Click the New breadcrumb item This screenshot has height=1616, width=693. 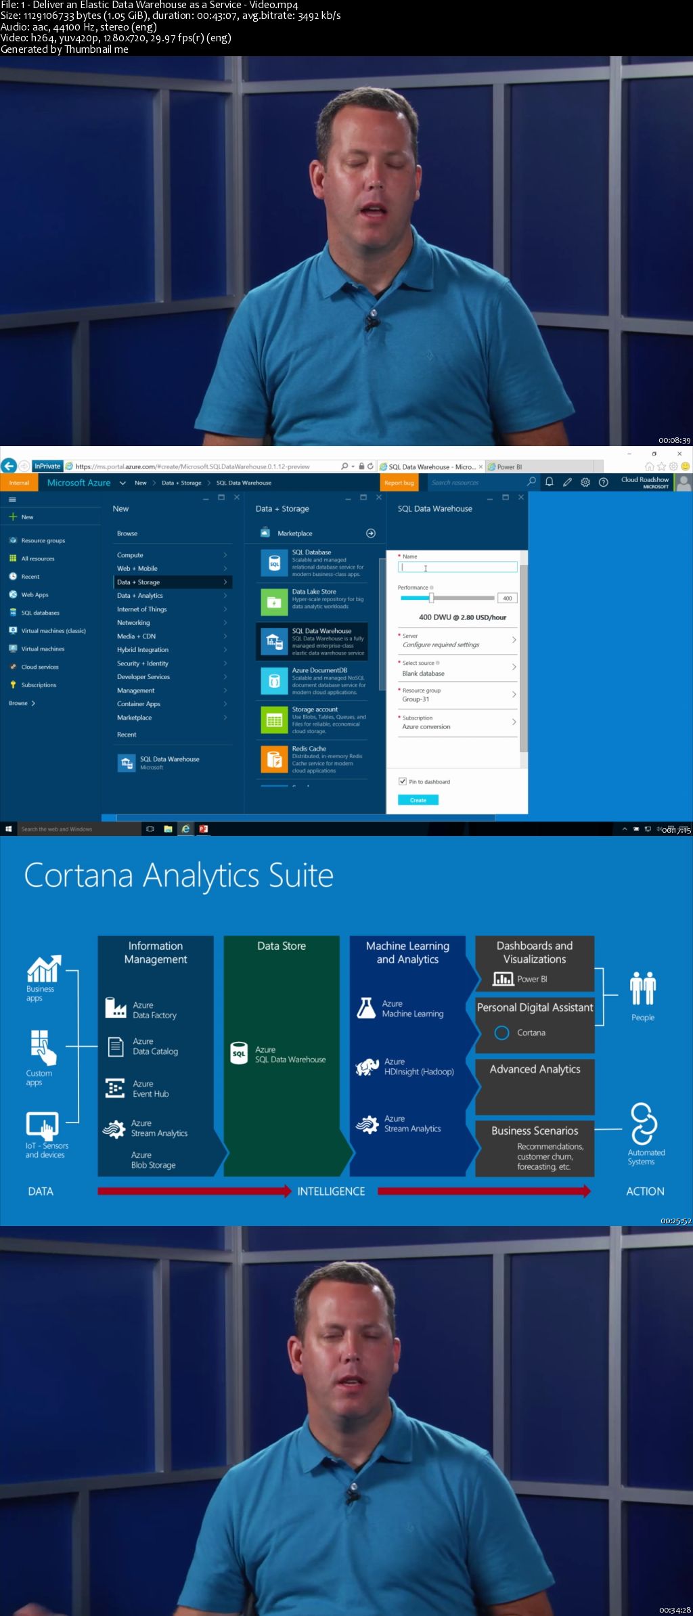point(141,483)
